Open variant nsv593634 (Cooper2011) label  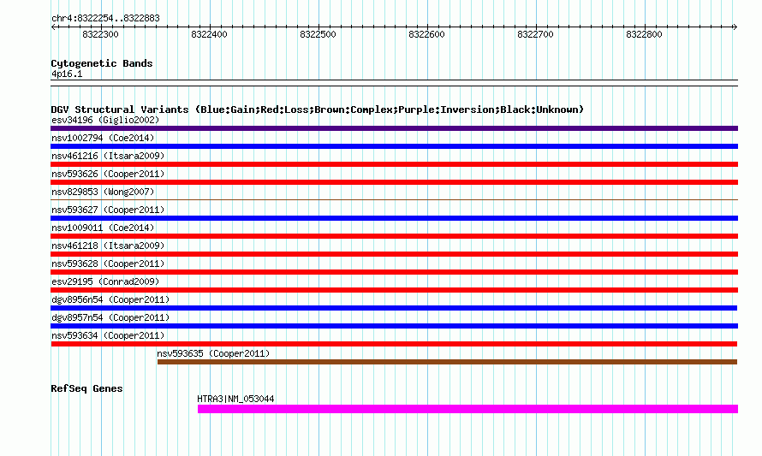coord(108,335)
